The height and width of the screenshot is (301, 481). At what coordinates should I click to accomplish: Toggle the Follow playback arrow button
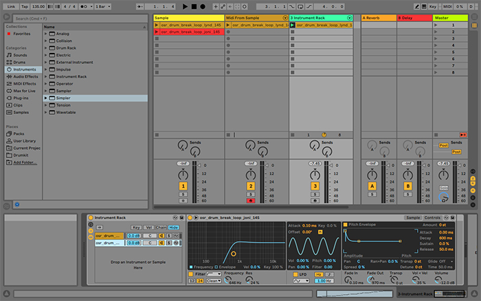(x=140, y=6)
